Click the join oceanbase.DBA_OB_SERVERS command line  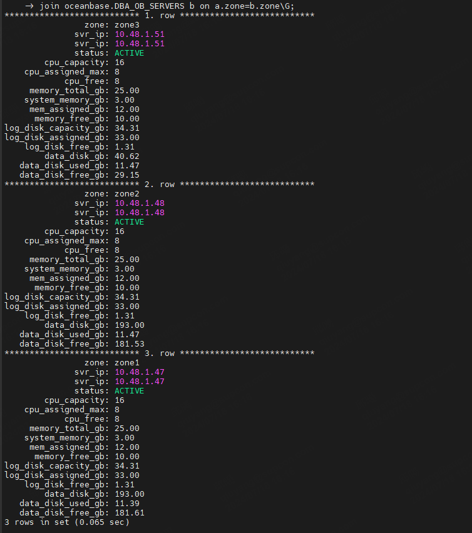160,6
